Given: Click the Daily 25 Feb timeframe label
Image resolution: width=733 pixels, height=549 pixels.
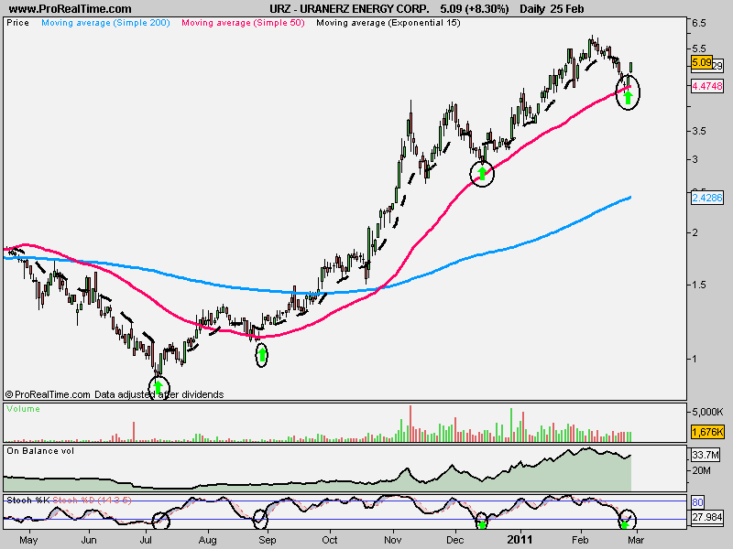Looking at the screenshot, I should click(552, 8).
